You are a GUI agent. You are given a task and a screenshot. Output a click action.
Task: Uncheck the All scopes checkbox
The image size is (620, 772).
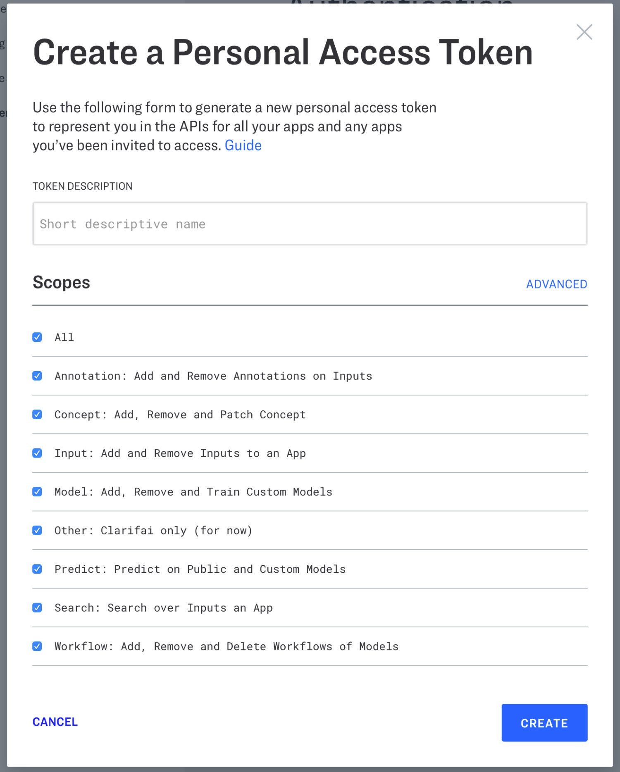[x=37, y=337]
